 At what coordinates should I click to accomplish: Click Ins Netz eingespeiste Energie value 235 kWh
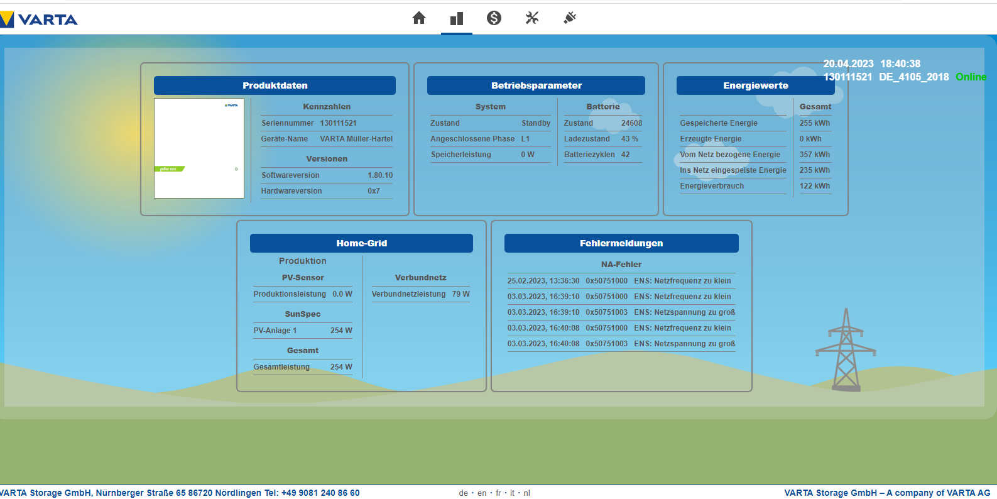(814, 170)
